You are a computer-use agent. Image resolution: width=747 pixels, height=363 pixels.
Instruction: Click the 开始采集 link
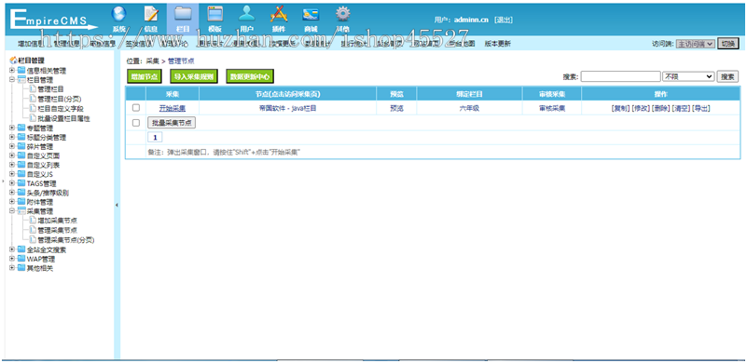point(173,109)
